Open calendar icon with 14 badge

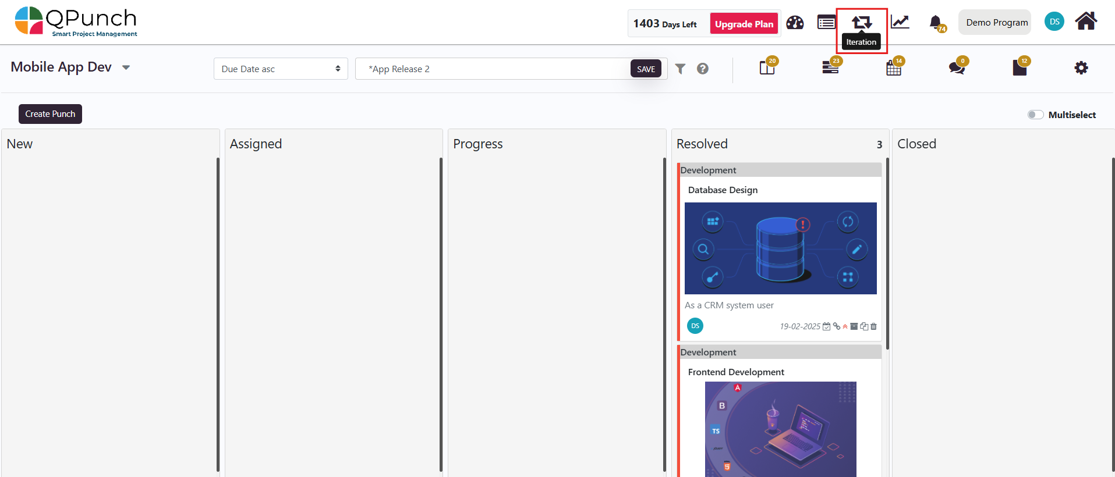pyautogui.click(x=895, y=66)
